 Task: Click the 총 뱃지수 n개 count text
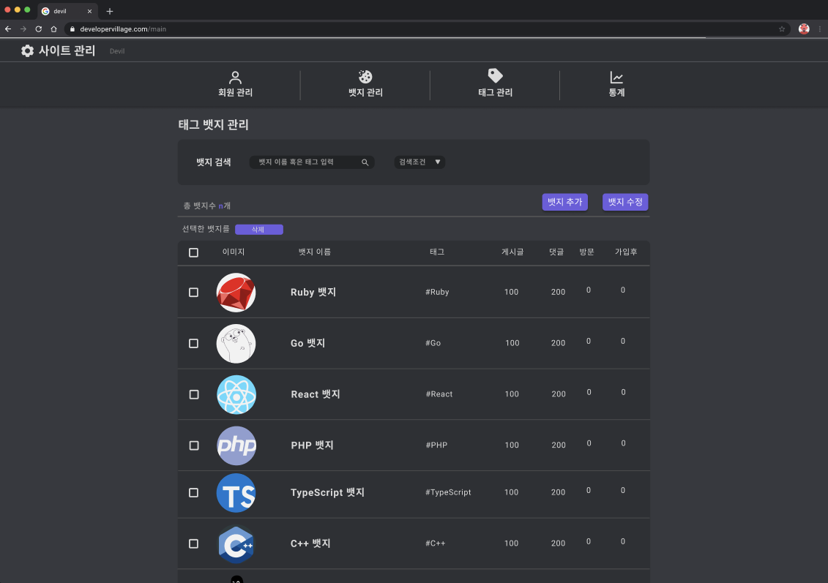[207, 206]
